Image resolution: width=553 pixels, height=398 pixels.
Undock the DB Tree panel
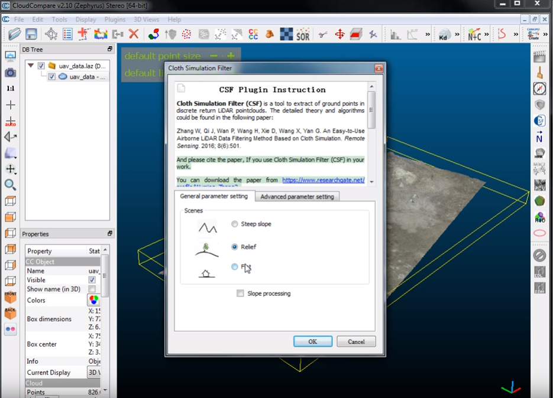109,49
